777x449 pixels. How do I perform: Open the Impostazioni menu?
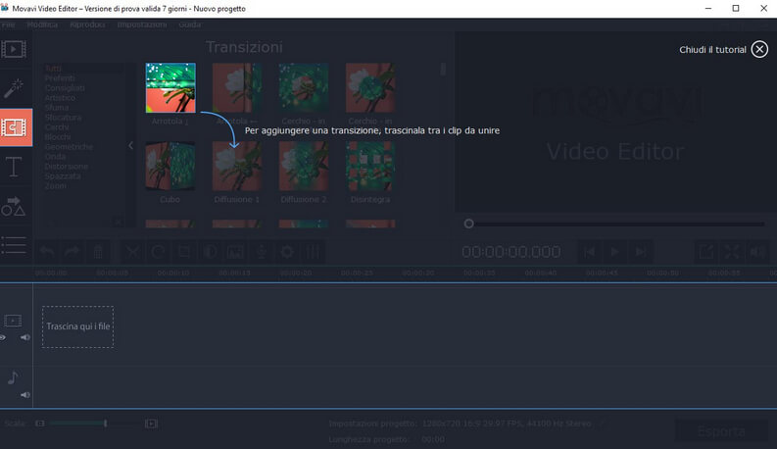142,25
